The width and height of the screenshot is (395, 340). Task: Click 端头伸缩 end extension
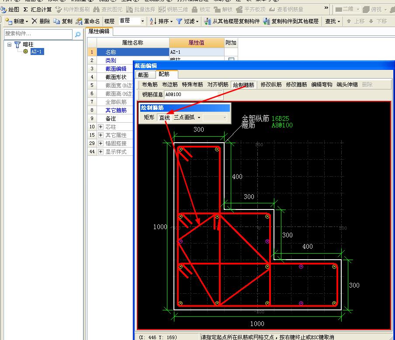(347, 85)
